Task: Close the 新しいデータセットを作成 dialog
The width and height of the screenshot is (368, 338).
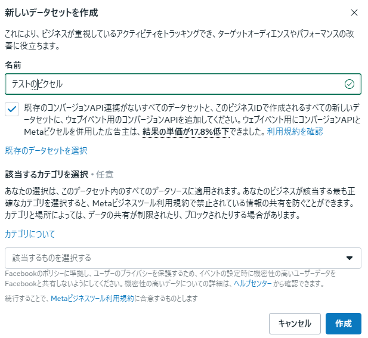Action: click(x=354, y=13)
